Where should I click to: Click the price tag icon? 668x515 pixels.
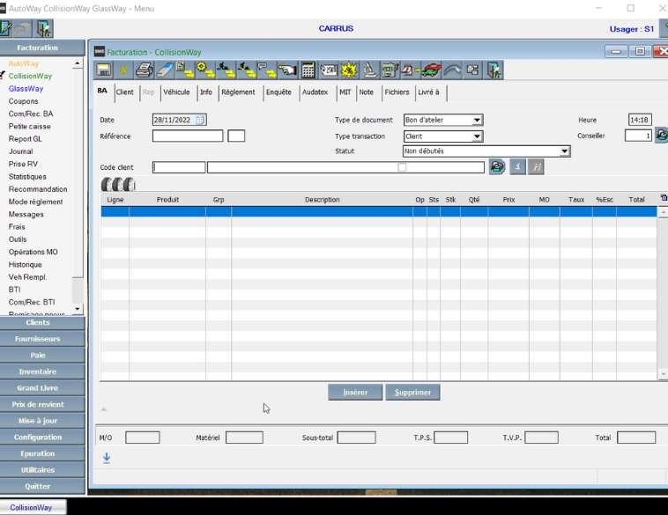329,70
